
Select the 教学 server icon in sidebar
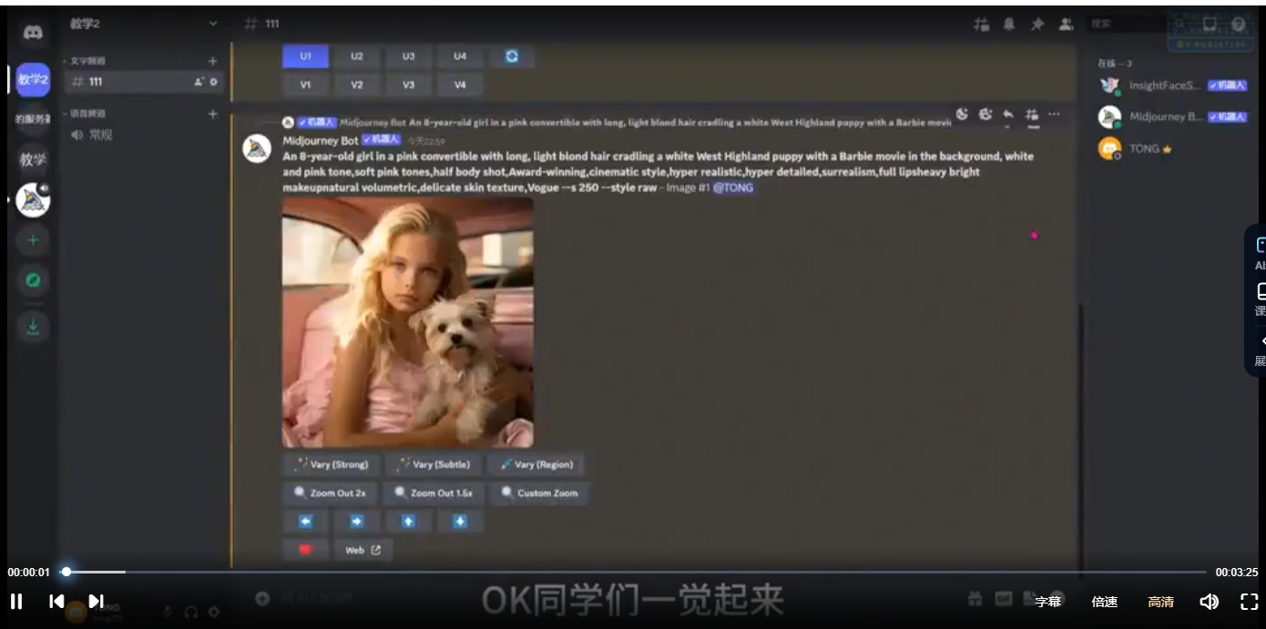tap(33, 159)
